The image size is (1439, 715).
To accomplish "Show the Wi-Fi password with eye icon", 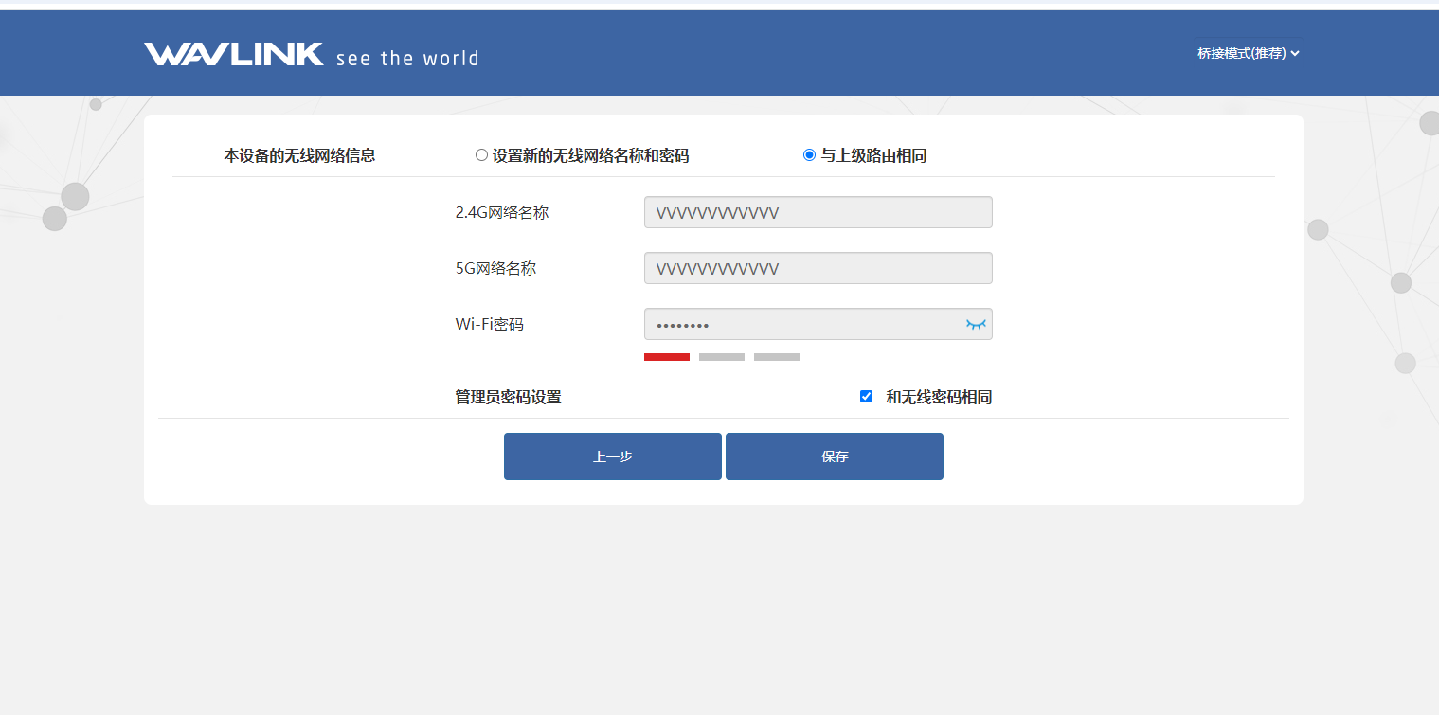I will tap(976, 324).
